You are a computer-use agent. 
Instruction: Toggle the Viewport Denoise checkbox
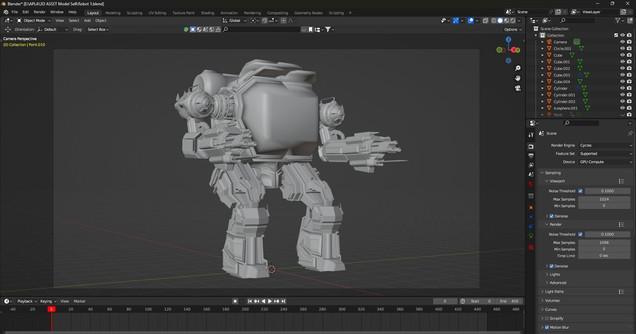552,216
